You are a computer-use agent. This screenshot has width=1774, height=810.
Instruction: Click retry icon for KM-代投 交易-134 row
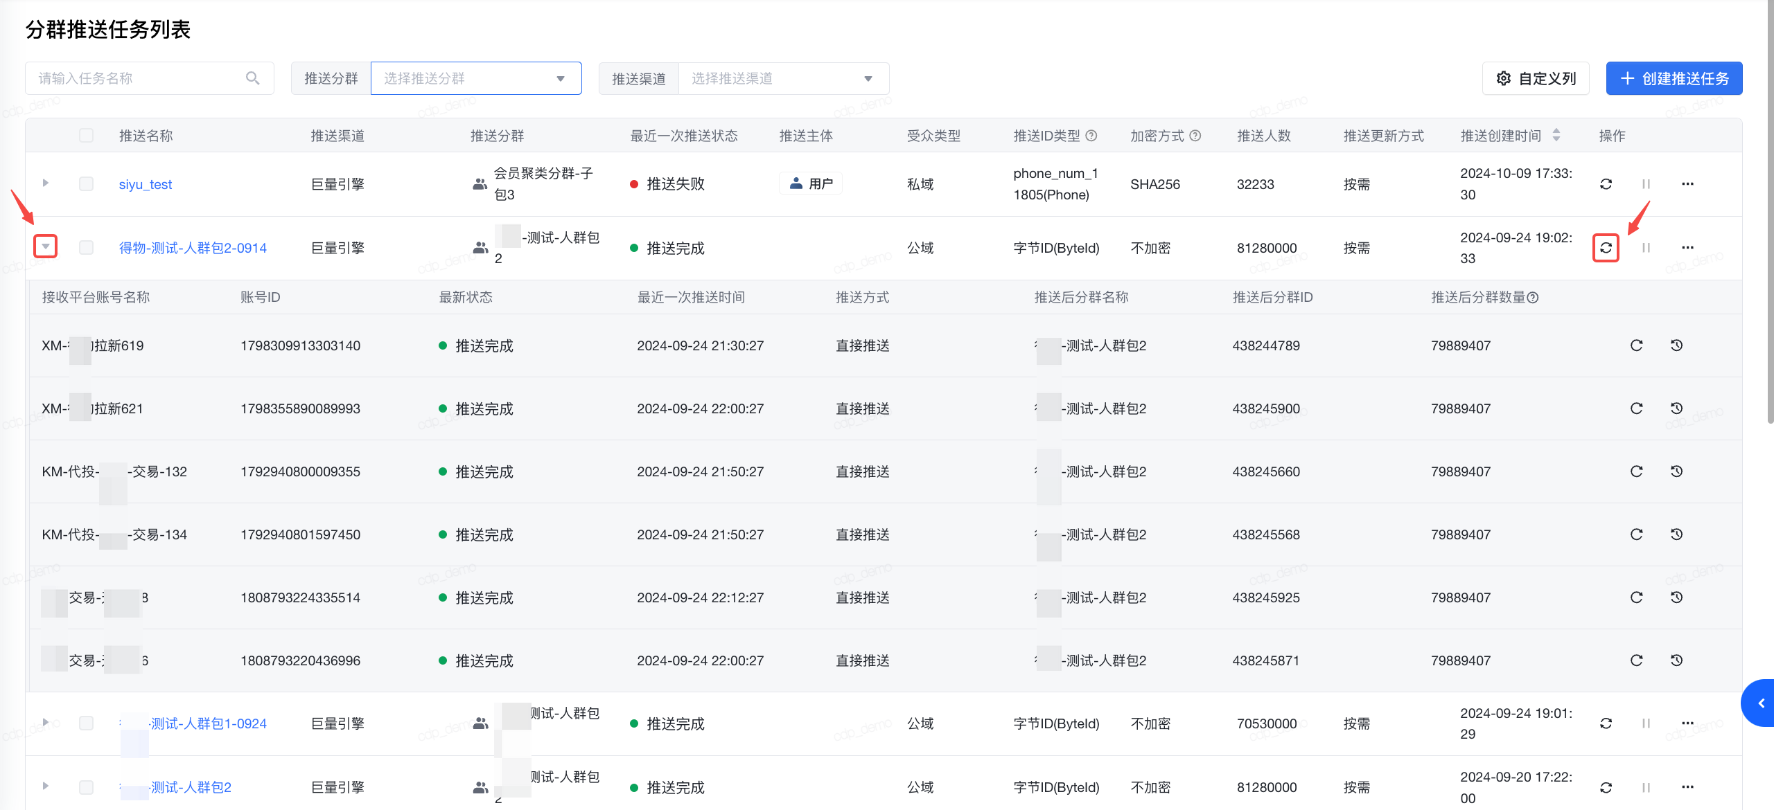coord(1636,534)
